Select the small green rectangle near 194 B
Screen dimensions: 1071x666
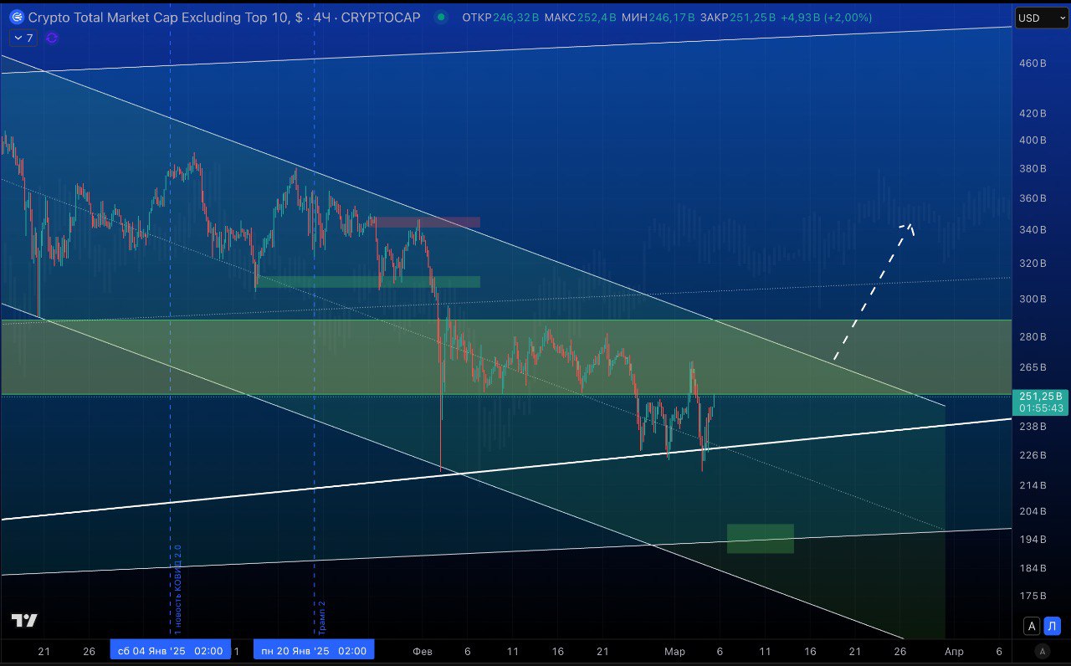[760, 539]
